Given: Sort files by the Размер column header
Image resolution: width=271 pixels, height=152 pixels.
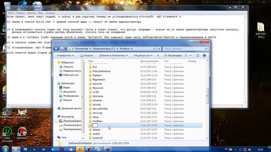Looking at the screenshot, I should [x=192, y=61].
